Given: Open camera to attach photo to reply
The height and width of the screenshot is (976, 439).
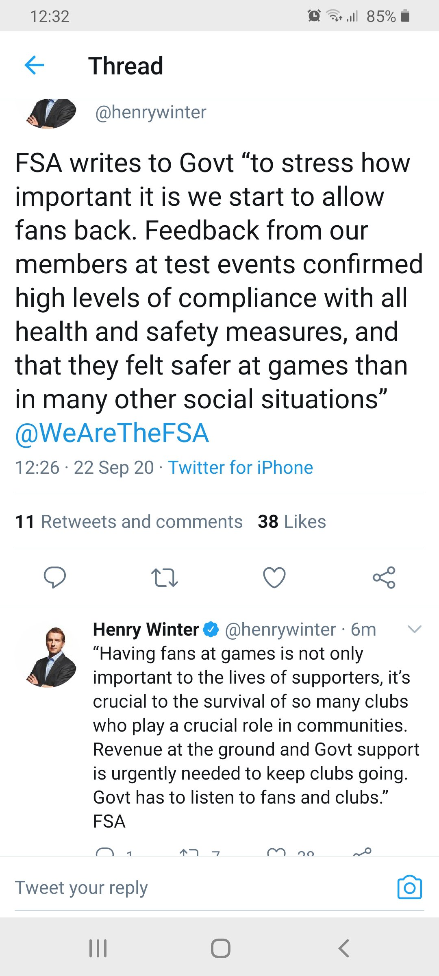Looking at the screenshot, I should tap(409, 887).
